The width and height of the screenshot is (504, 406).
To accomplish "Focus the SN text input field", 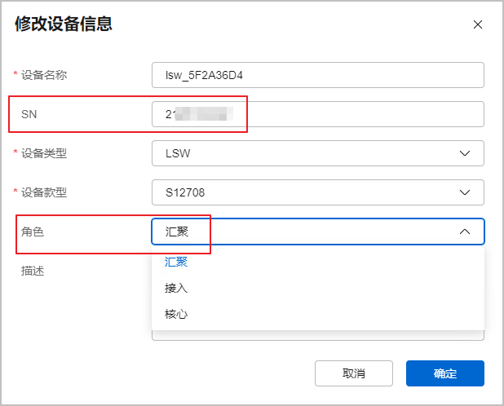I will click(x=318, y=114).
